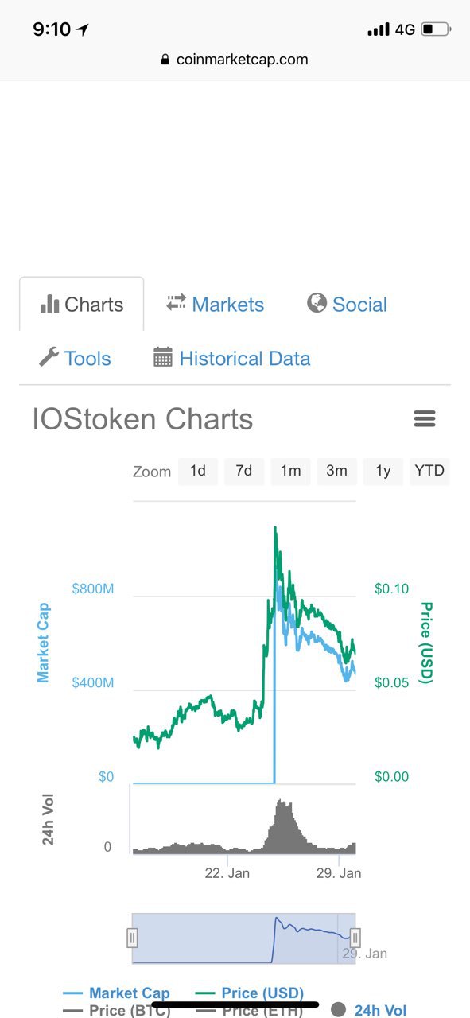Click the wrench icon beside Tools
Screen dimensions: 470x1018
[x=49, y=357]
